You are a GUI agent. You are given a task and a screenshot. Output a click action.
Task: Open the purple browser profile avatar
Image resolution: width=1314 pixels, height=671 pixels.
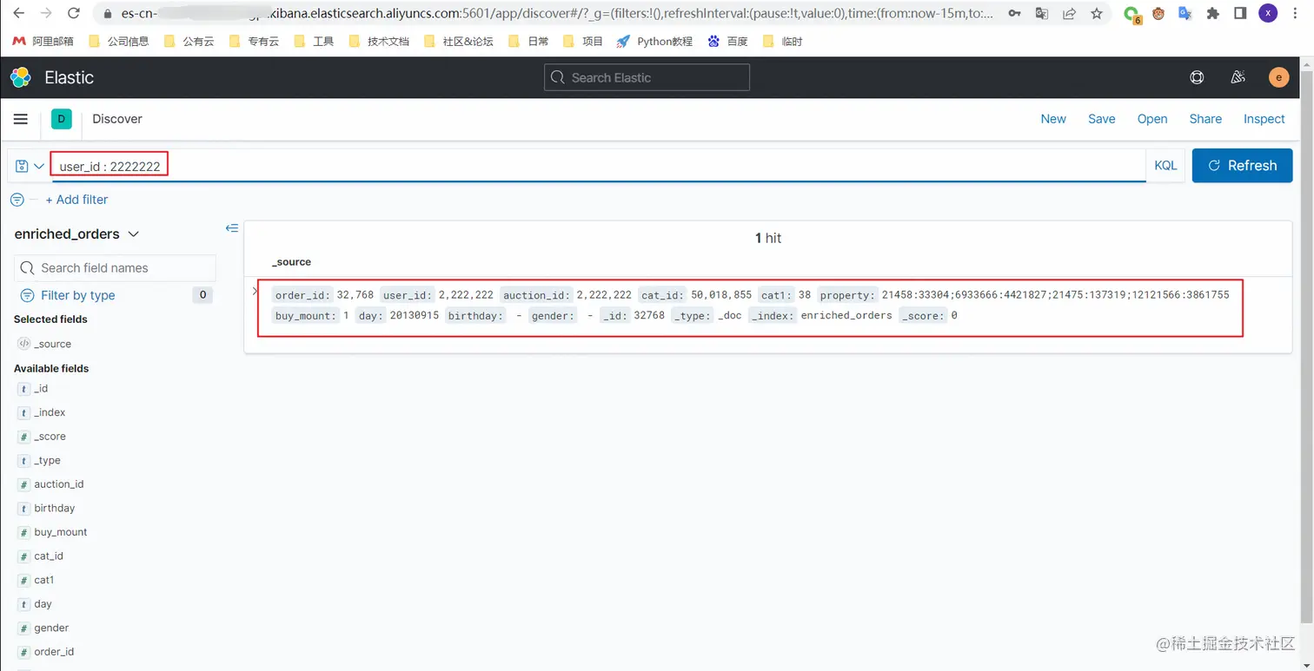click(x=1268, y=13)
